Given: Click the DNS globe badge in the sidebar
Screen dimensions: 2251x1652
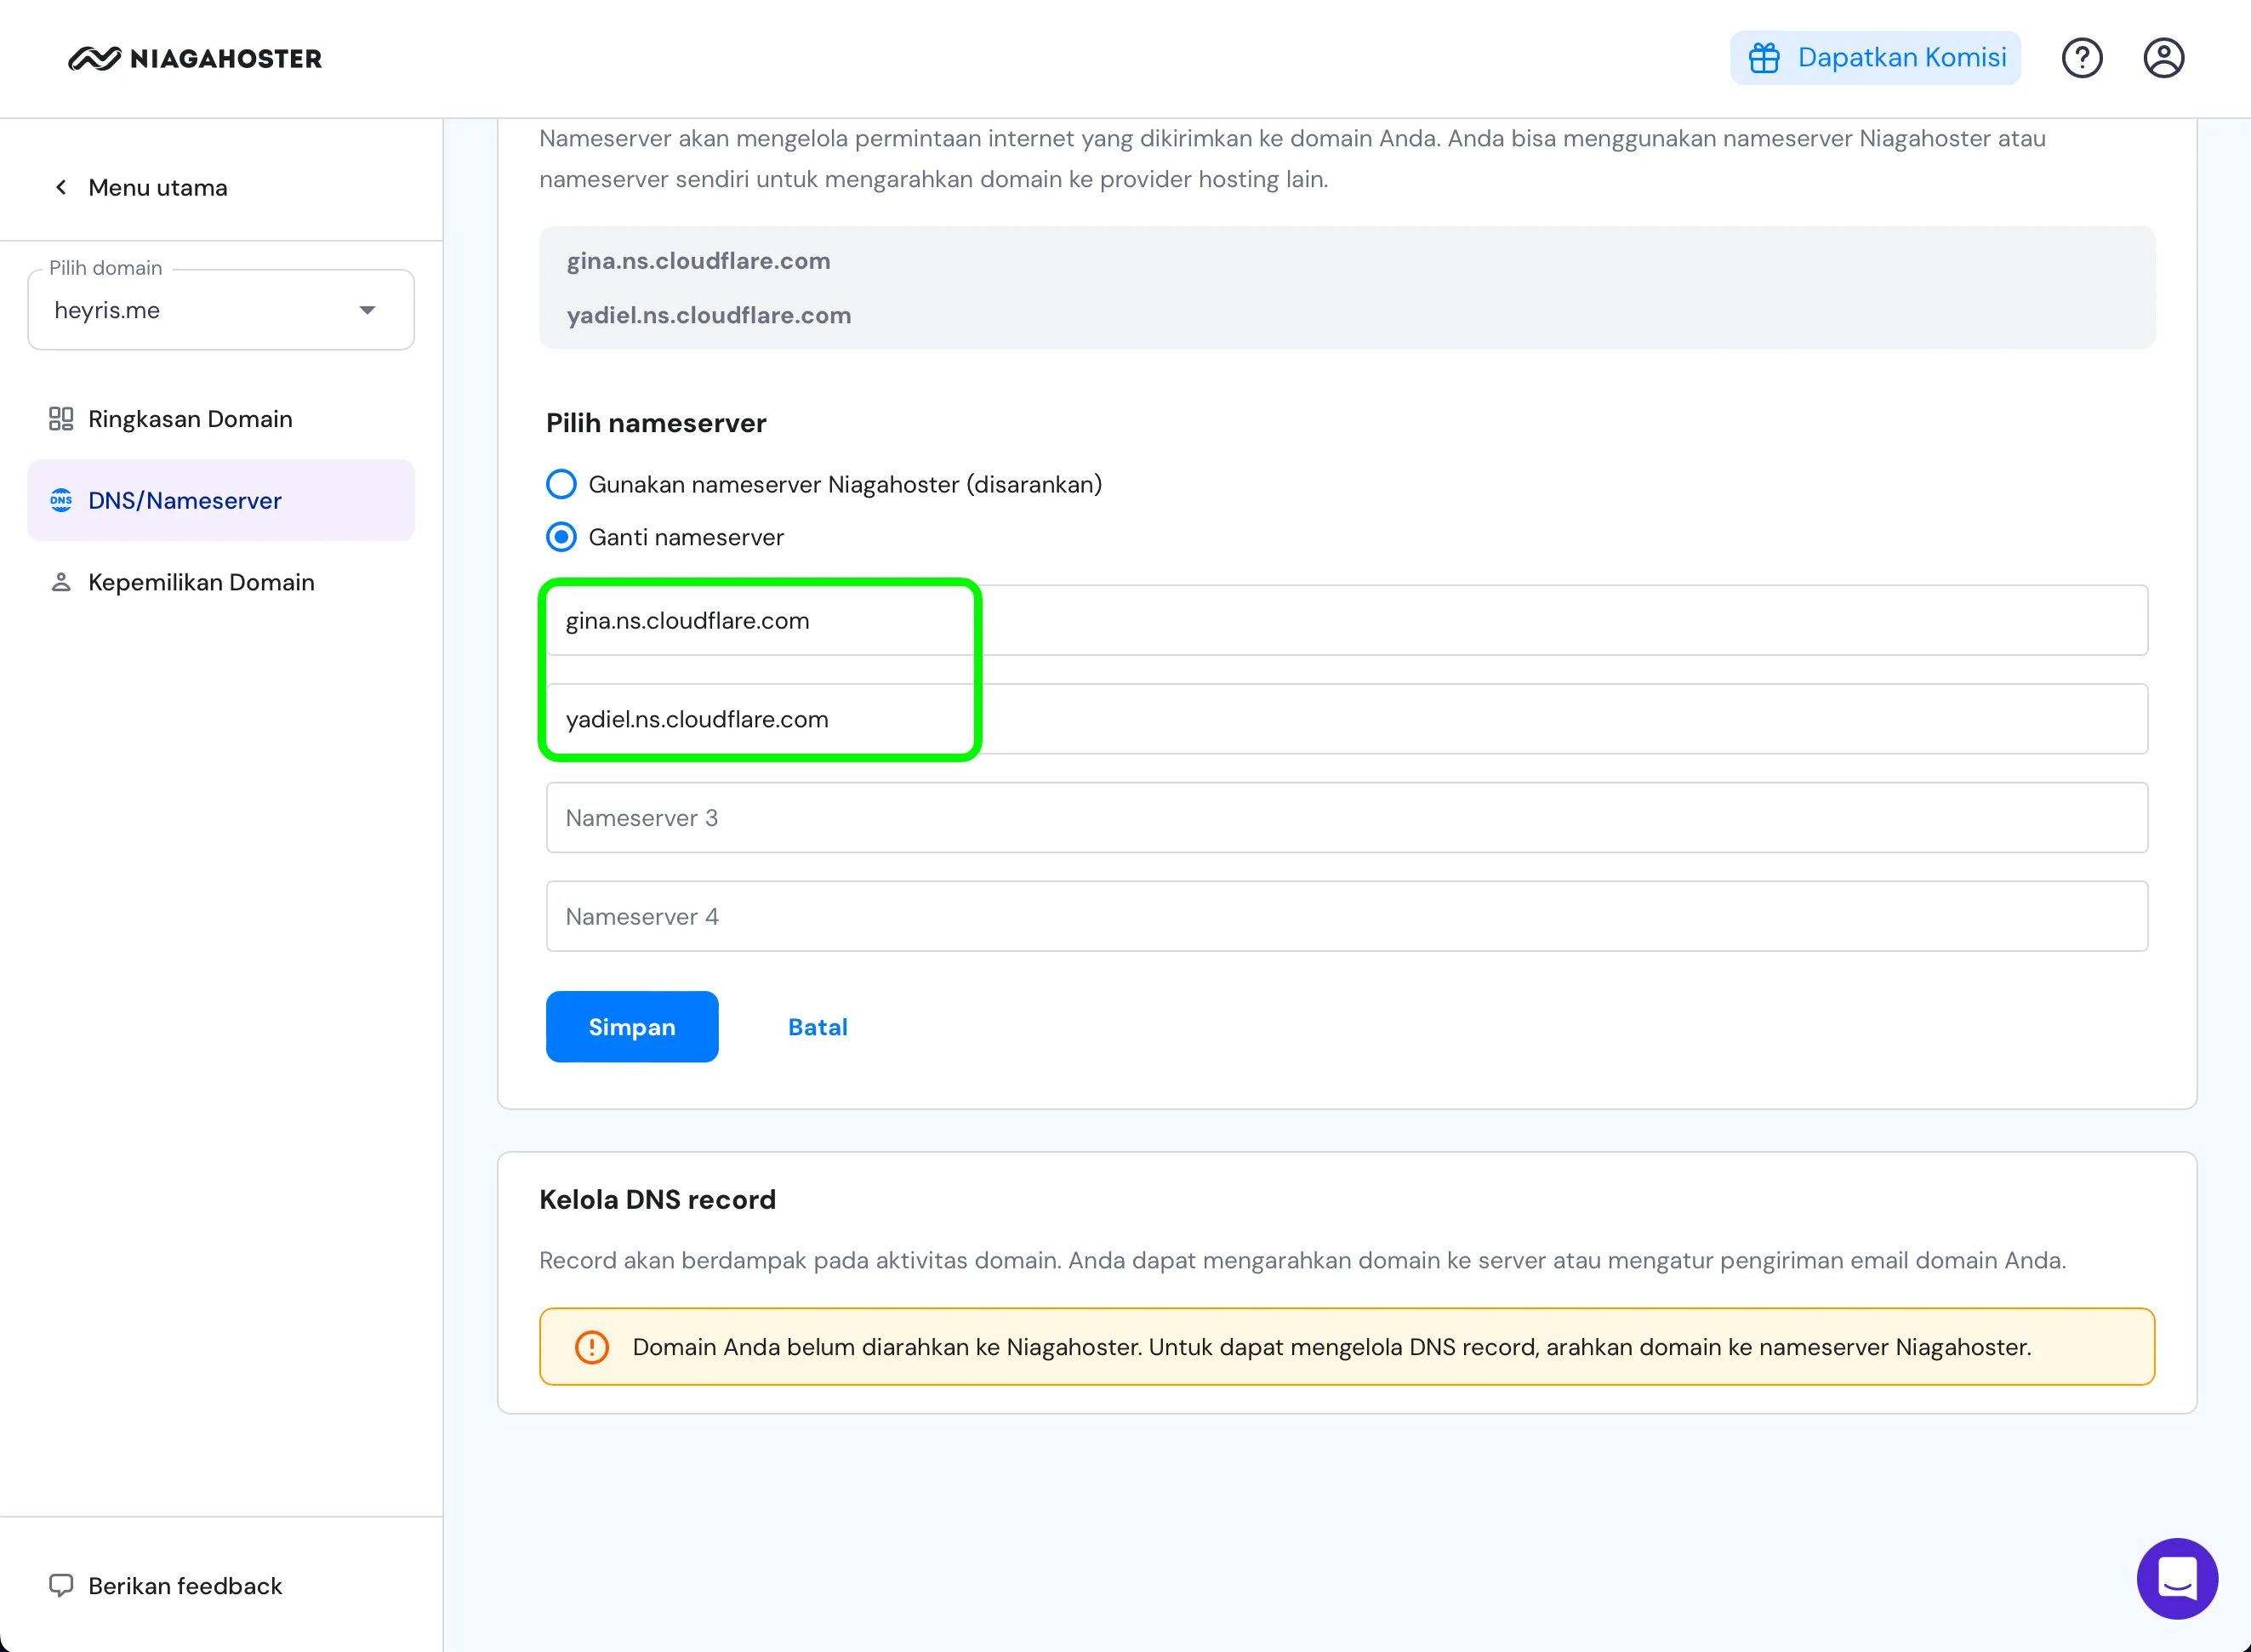Looking at the screenshot, I should 61,500.
